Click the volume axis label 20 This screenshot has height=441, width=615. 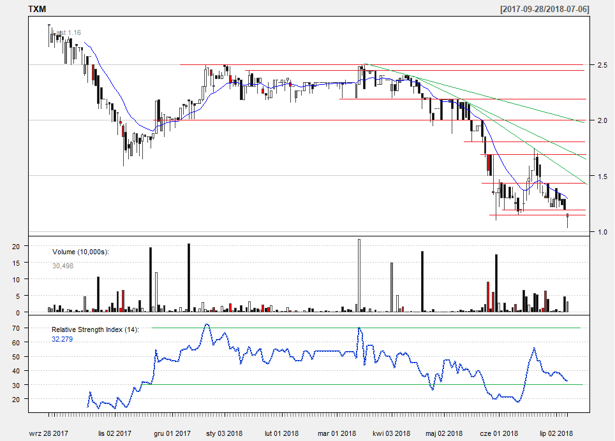16,247
